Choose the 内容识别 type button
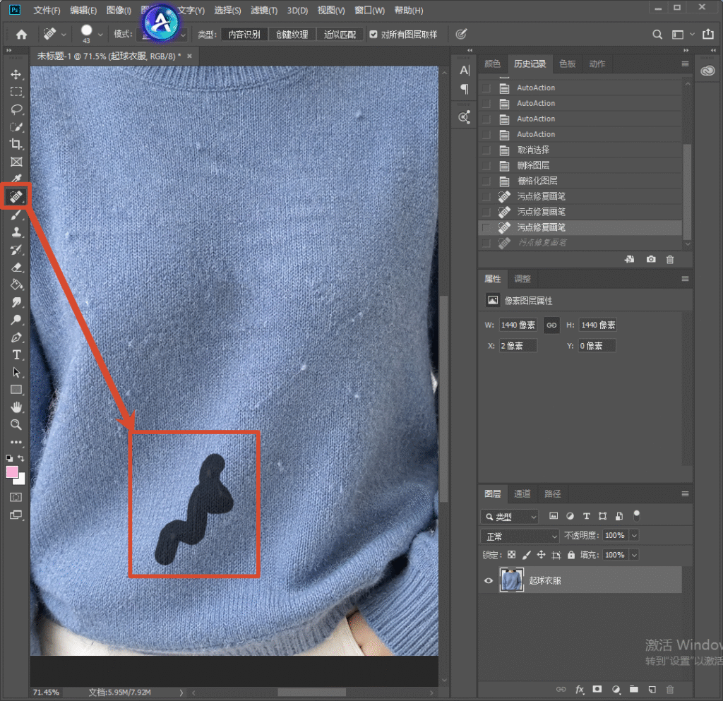723x701 pixels. 244,35
